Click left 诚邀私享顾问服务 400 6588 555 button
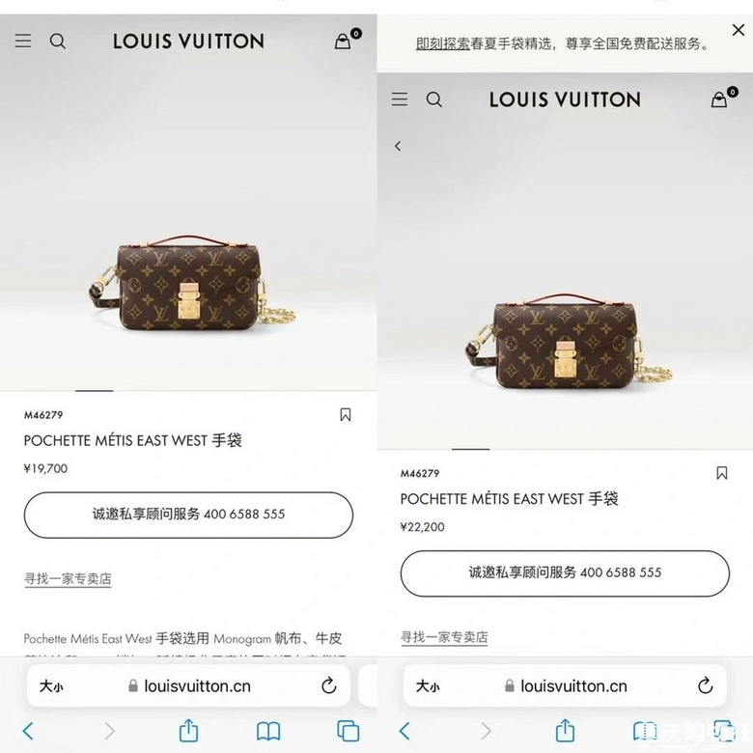This screenshot has height=753, width=753. point(188,515)
